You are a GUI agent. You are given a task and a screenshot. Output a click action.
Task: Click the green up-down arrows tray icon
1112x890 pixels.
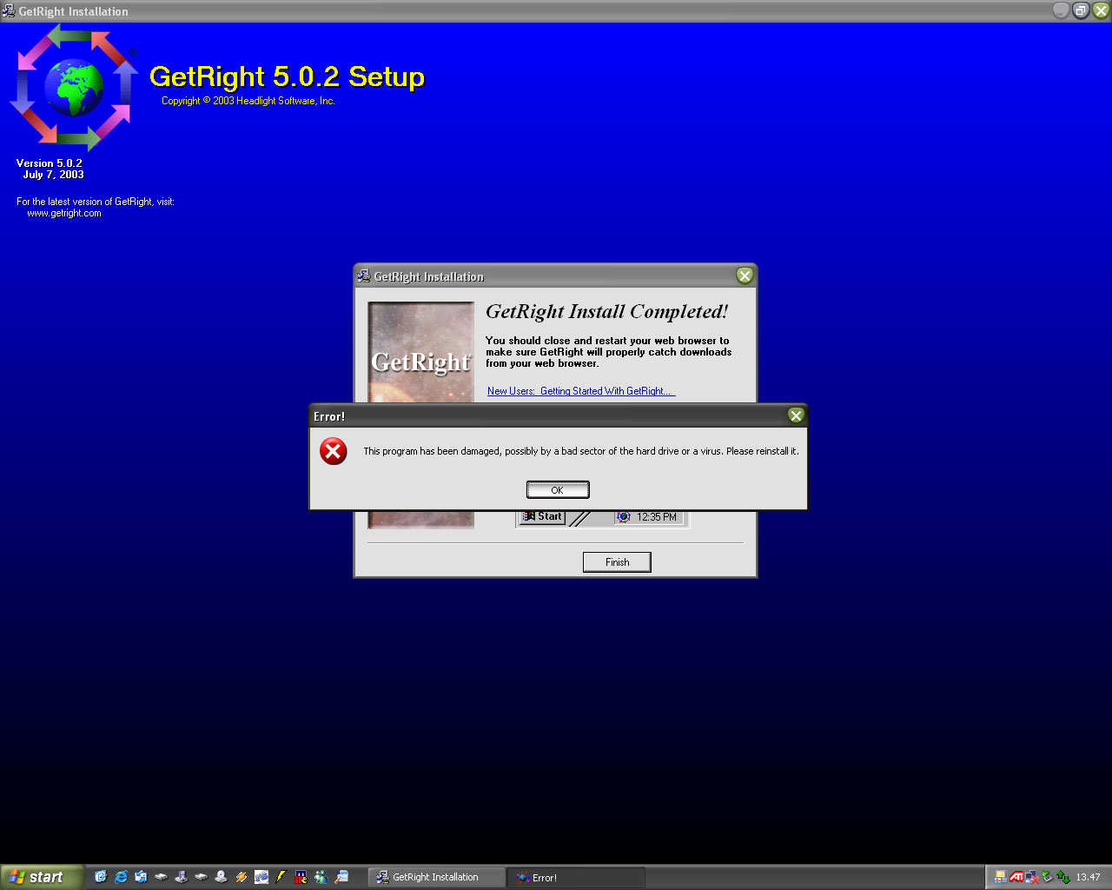[1063, 877]
